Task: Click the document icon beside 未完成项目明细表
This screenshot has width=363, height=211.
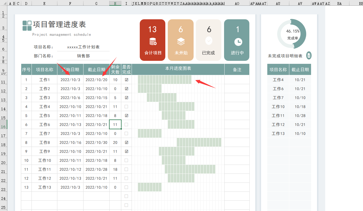Action: (x=309, y=55)
